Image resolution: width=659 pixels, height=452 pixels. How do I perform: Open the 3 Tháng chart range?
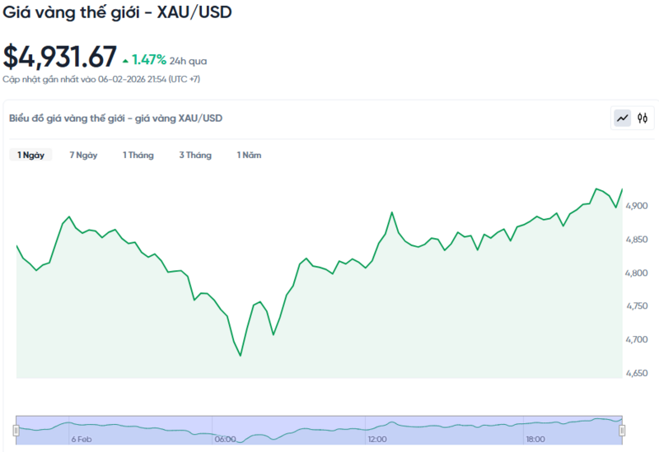195,155
